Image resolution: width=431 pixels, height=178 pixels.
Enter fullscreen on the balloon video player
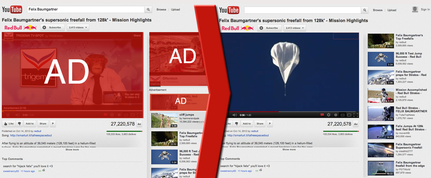click(x=356, y=115)
